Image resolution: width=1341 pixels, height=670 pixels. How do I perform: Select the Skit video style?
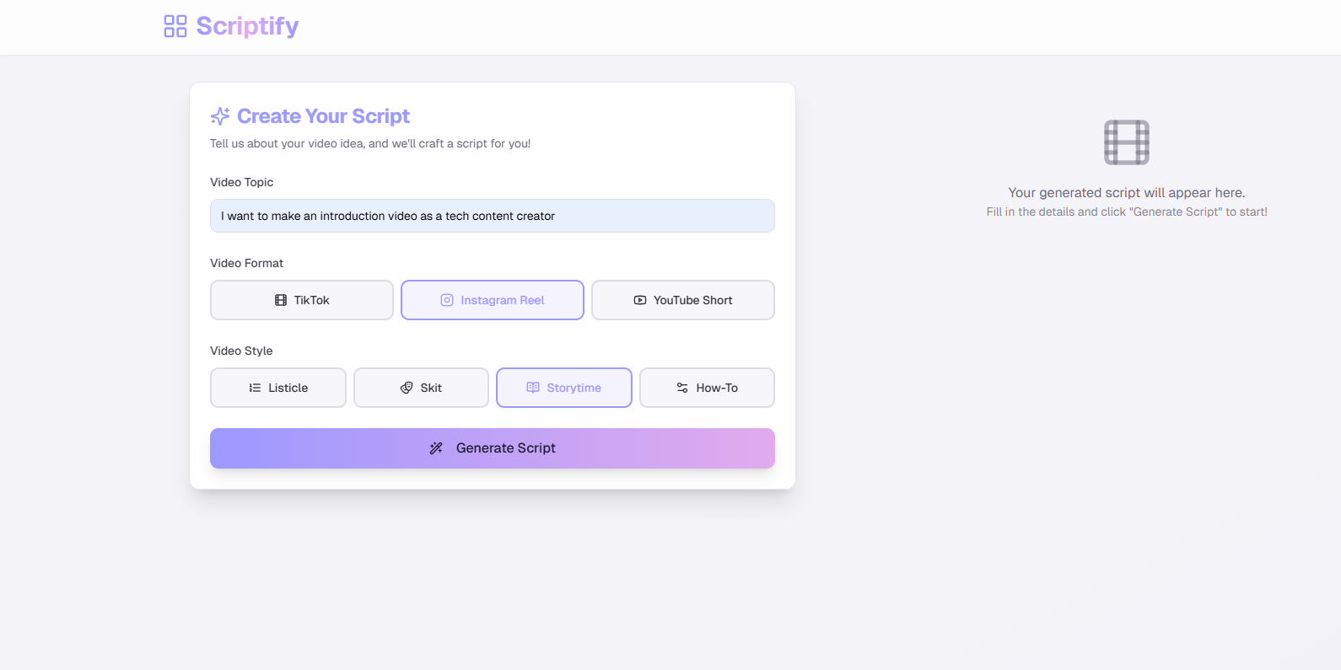pyautogui.click(x=421, y=388)
